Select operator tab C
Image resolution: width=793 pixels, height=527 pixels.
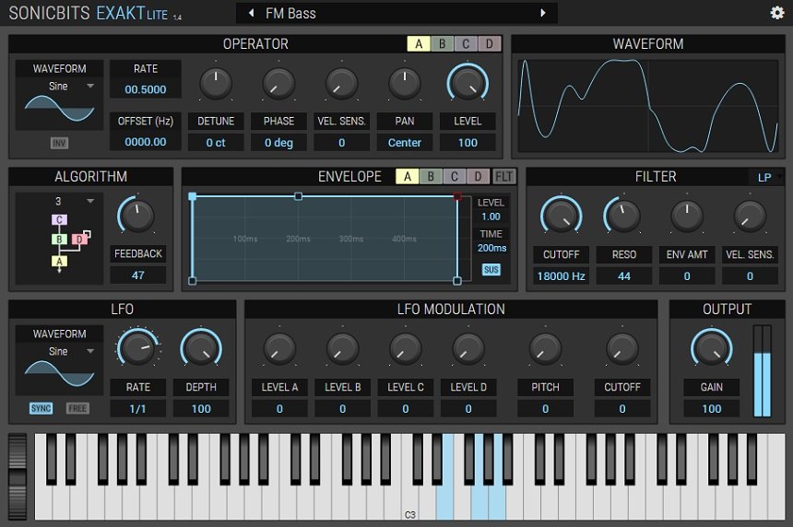coord(466,44)
